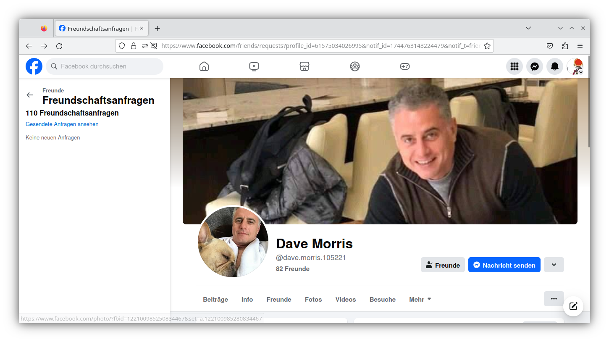Open the three-dots options on the profile
This screenshot has height=342, width=609.
(554, 298)
